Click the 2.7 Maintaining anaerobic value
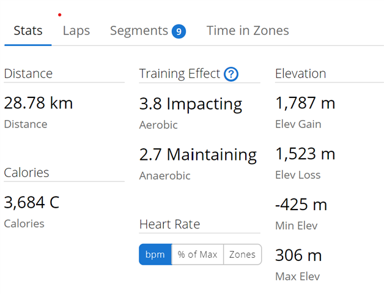Image resolution: width=384 pixels, height=294 pixels. coord(198,154)
